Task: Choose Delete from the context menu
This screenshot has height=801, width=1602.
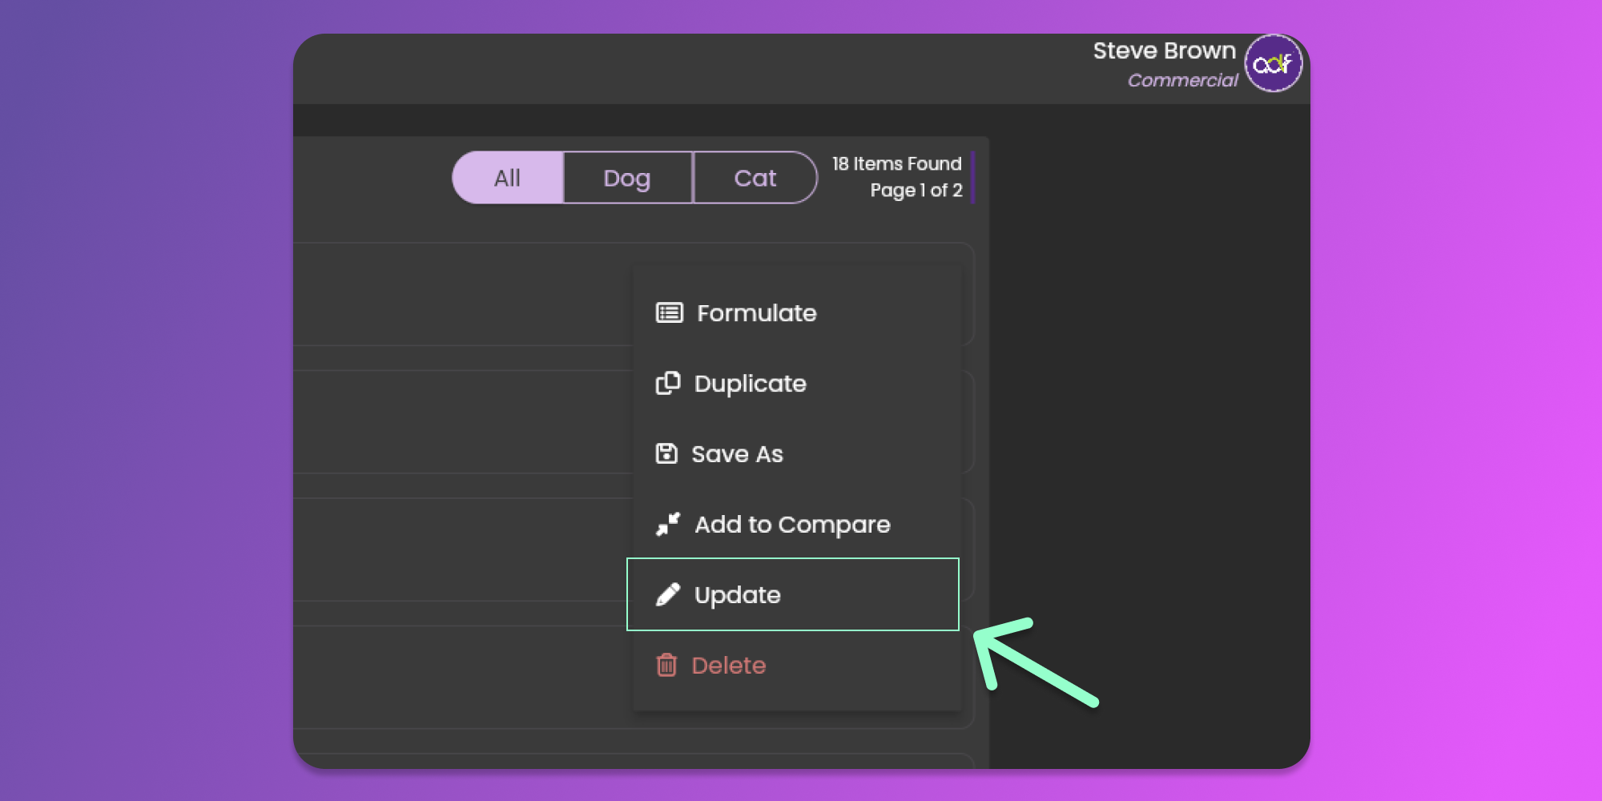Action: [728, 666]
